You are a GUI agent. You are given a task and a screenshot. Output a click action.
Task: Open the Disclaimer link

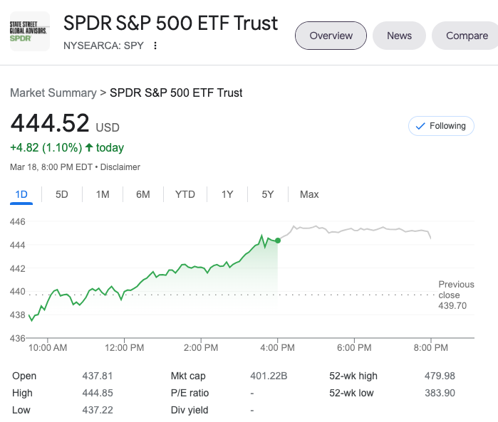click(120, 167)
